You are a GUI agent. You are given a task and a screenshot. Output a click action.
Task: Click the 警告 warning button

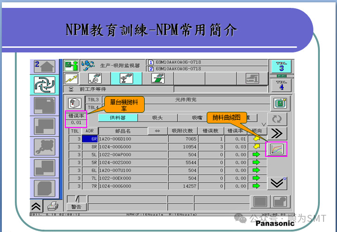coord(76,206)
